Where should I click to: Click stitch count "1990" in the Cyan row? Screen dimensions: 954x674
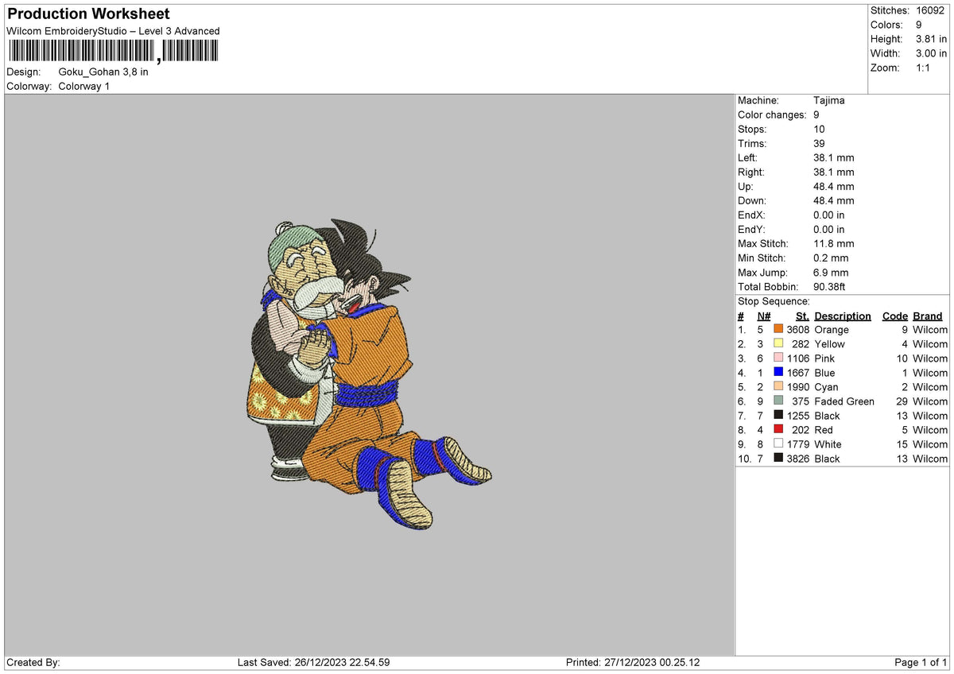(x=798, y=386)
